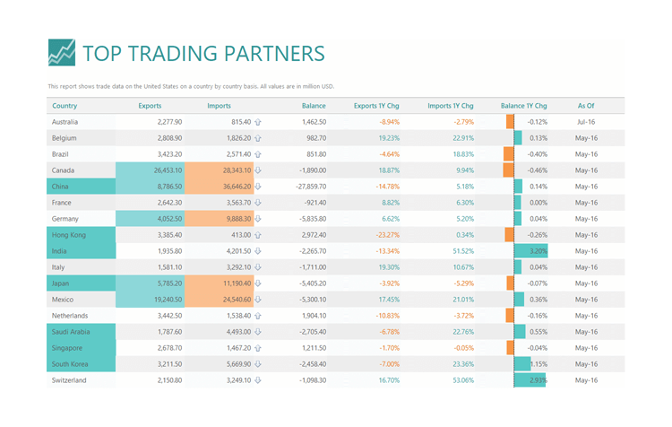This screenshot has width=672, height=427.
Task: Click India's 3.20% balance change bar
Action: (x=531, y=251)
